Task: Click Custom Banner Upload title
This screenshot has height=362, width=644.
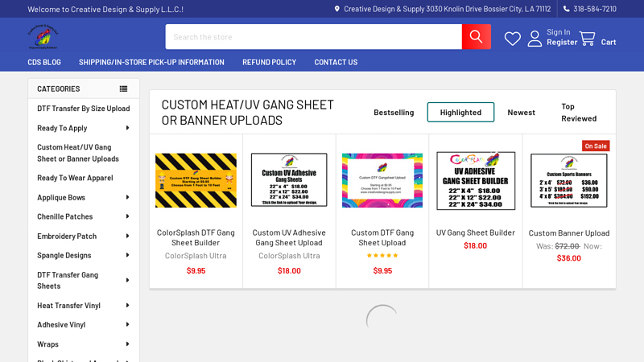Action: coord(569,233)
